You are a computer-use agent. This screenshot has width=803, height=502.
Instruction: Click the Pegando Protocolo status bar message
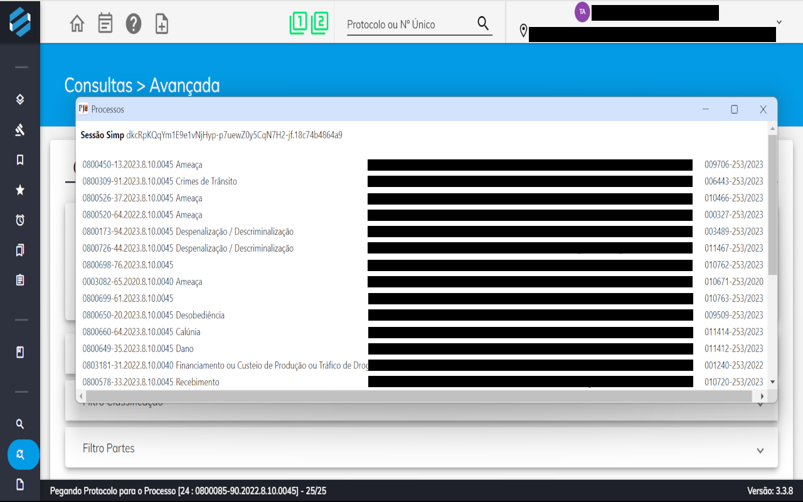188,491
